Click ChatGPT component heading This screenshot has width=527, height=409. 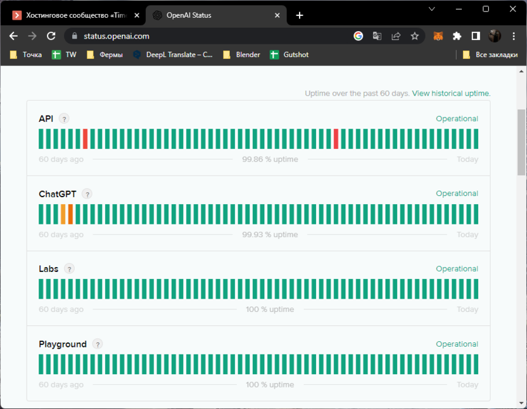58,194
